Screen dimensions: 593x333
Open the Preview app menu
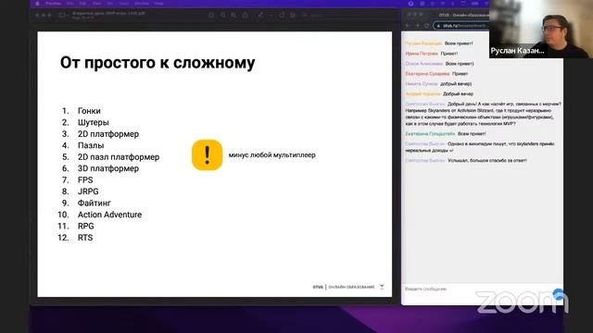[53, 4]
